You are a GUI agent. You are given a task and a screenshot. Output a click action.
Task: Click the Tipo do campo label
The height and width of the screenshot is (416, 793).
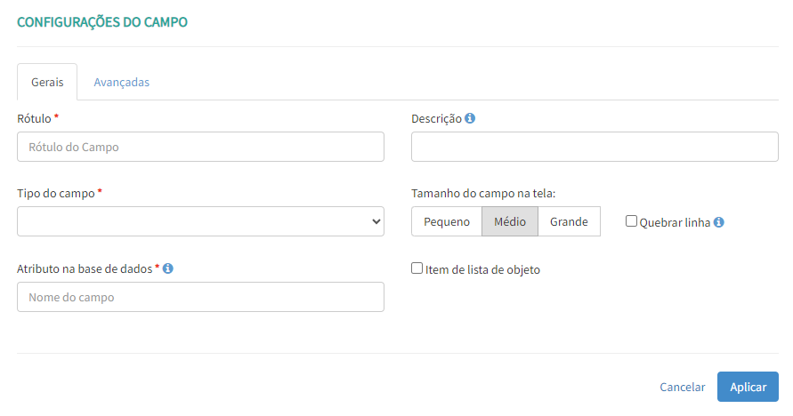coord(55,193)
